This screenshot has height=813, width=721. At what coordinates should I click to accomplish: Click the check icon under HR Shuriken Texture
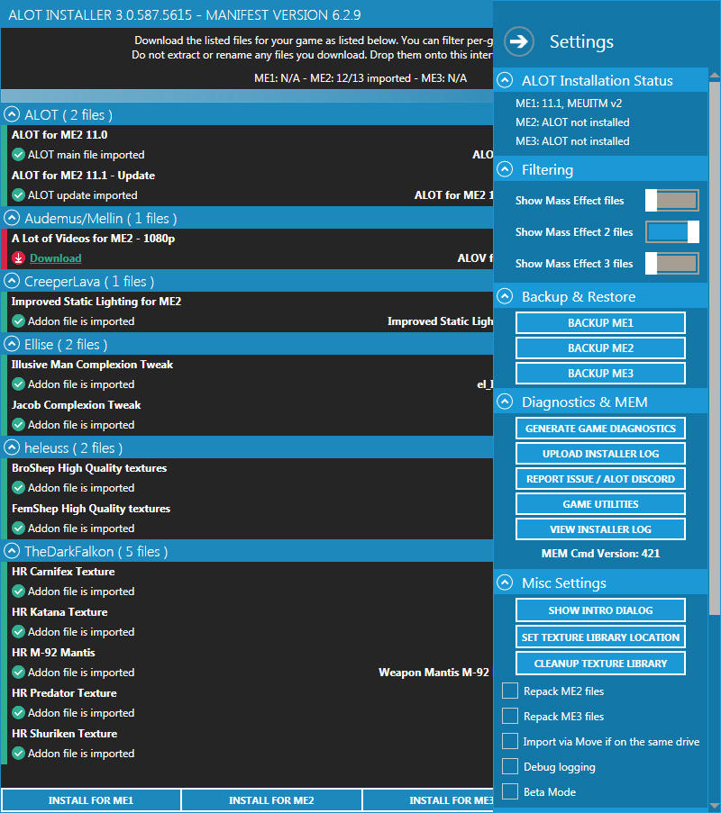[x=18, y=754]
